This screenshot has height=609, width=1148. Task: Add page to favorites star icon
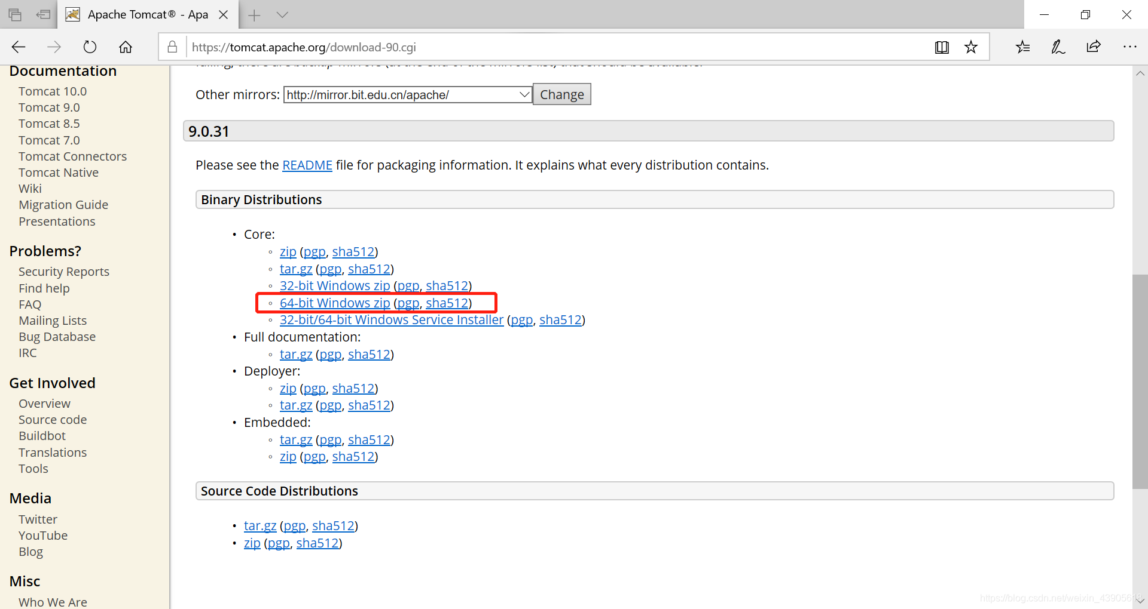click(971, 47)
